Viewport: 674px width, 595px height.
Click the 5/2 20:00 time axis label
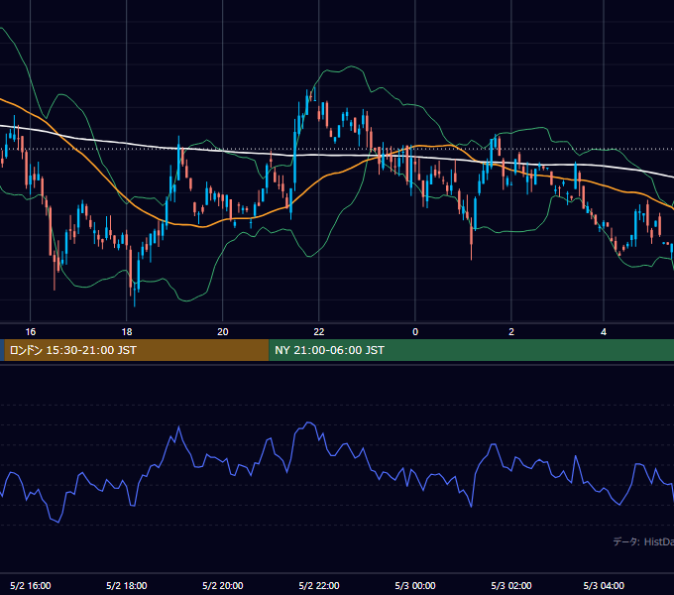pyautogui.click(x=223, y=585)
